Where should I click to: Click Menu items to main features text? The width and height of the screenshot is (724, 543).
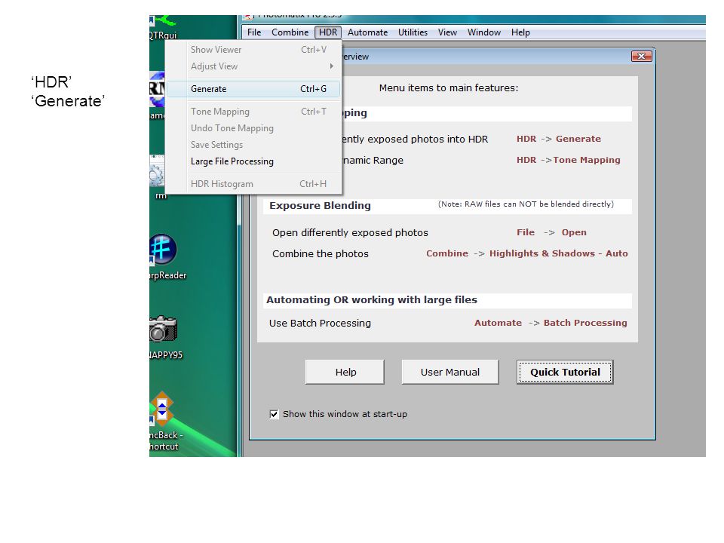448,87
